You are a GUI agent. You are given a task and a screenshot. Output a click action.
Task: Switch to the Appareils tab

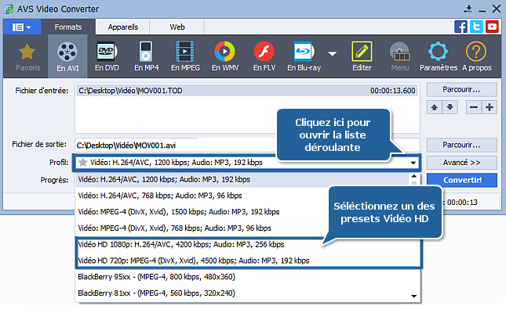click(123, 27)
